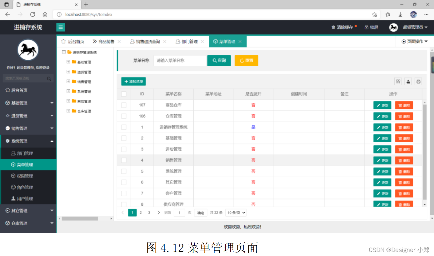Check the checkbox for row 进销存管理系统
The width and height of the screenshot is (434, 256).
click(124, 127)
